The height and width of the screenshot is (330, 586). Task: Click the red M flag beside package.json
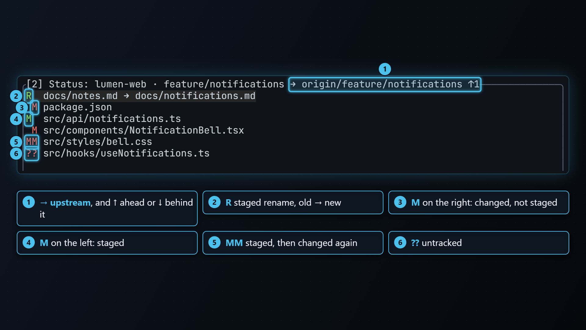(x=34, y=107)
